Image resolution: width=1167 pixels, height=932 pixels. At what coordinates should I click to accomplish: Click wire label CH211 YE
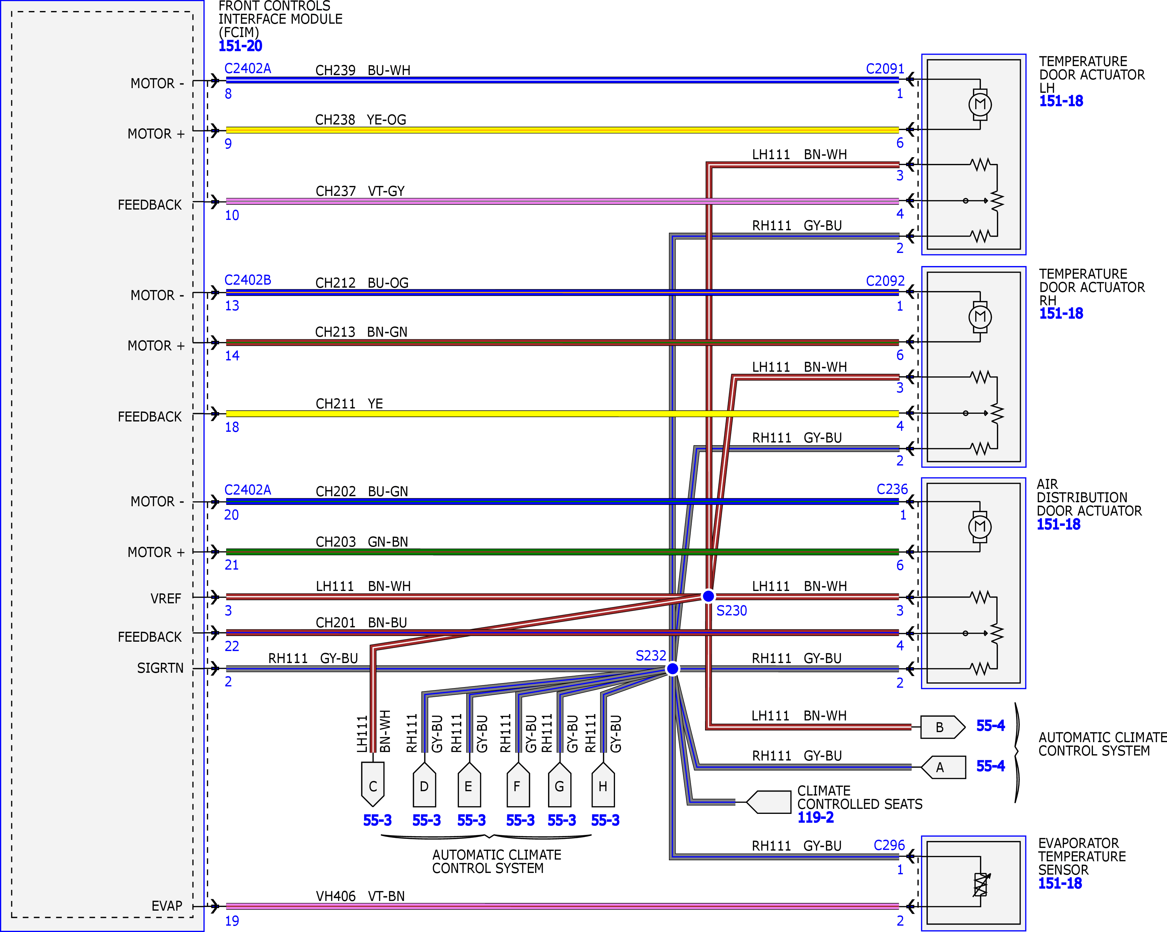click(349, 404)
